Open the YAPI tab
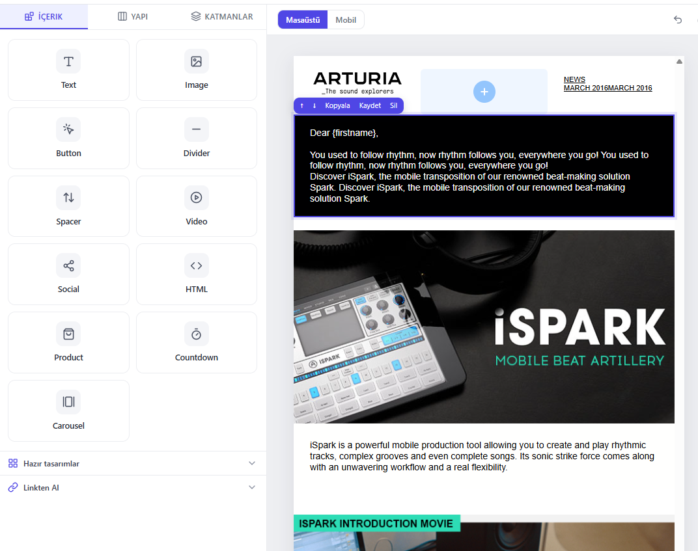 [133, 16]
